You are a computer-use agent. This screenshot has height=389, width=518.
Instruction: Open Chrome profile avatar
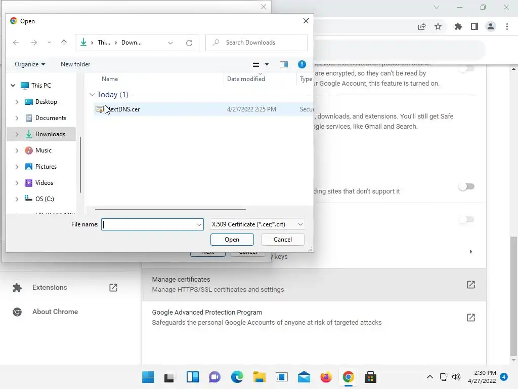click(491, 26)
